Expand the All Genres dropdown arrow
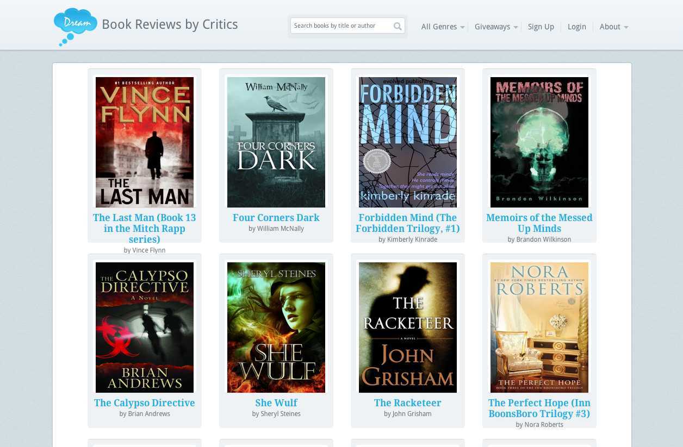 [462, 27]
